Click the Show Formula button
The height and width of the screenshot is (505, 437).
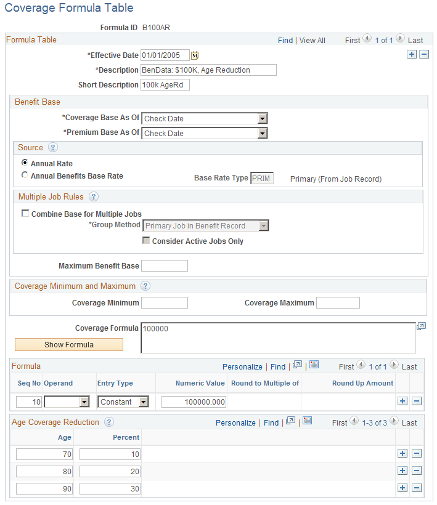[68, 345]
